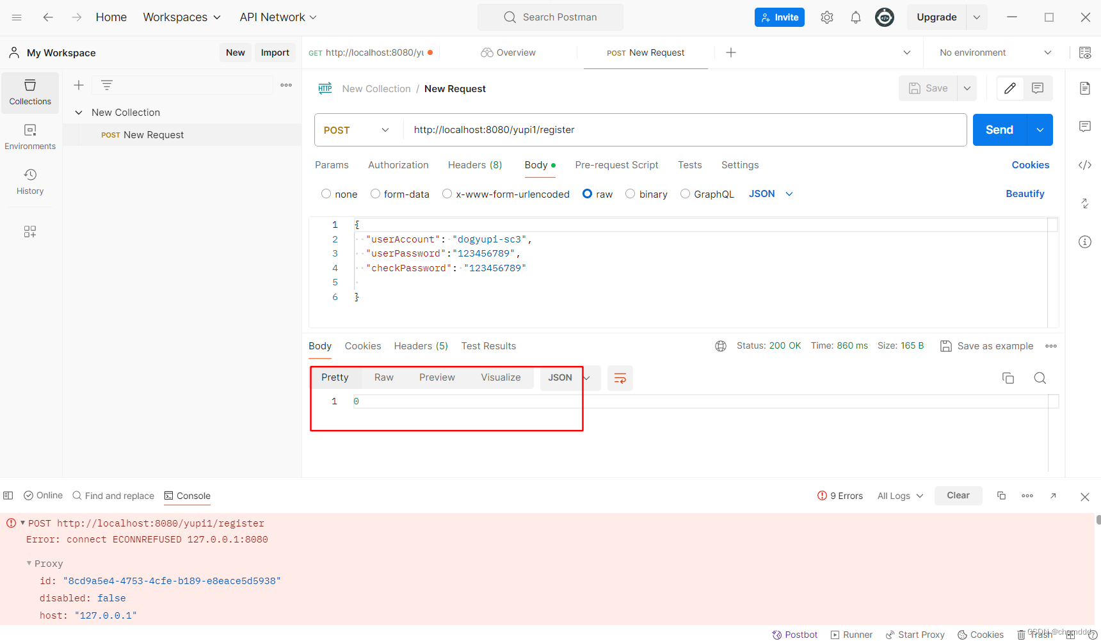Click the request URL field
Image resolution: width=1101 pixels, height=641 pixels.
tap(684, 130)
